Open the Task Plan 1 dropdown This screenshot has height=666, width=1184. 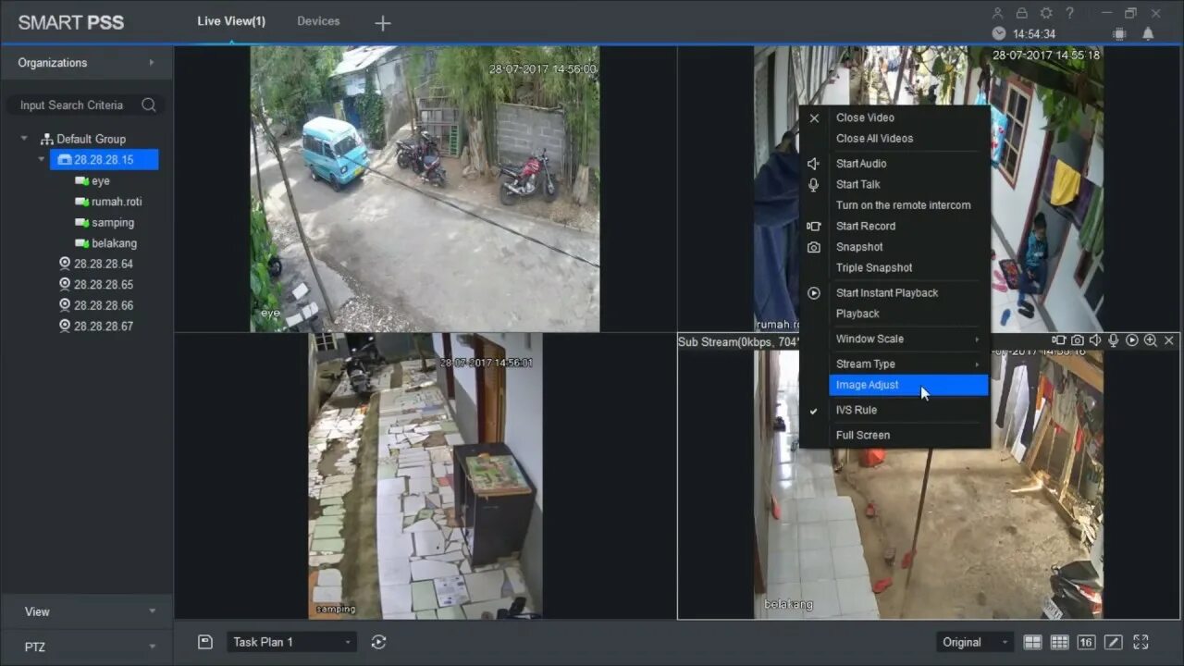click(291, 642)
